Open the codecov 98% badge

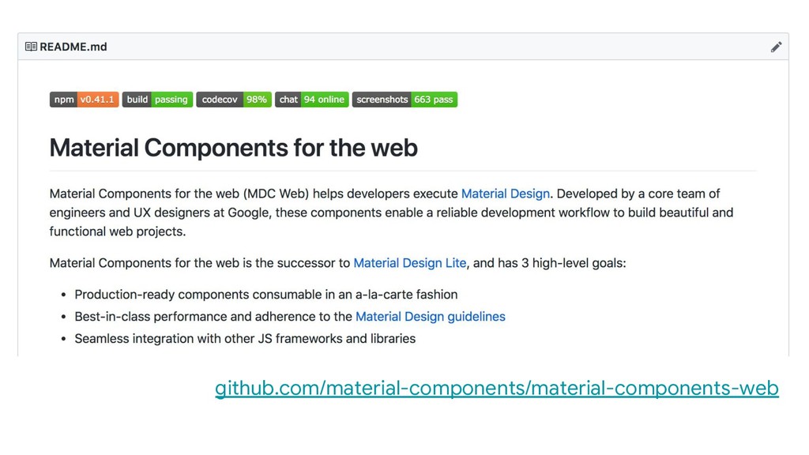pyautogui.click(x=234, y=100)
